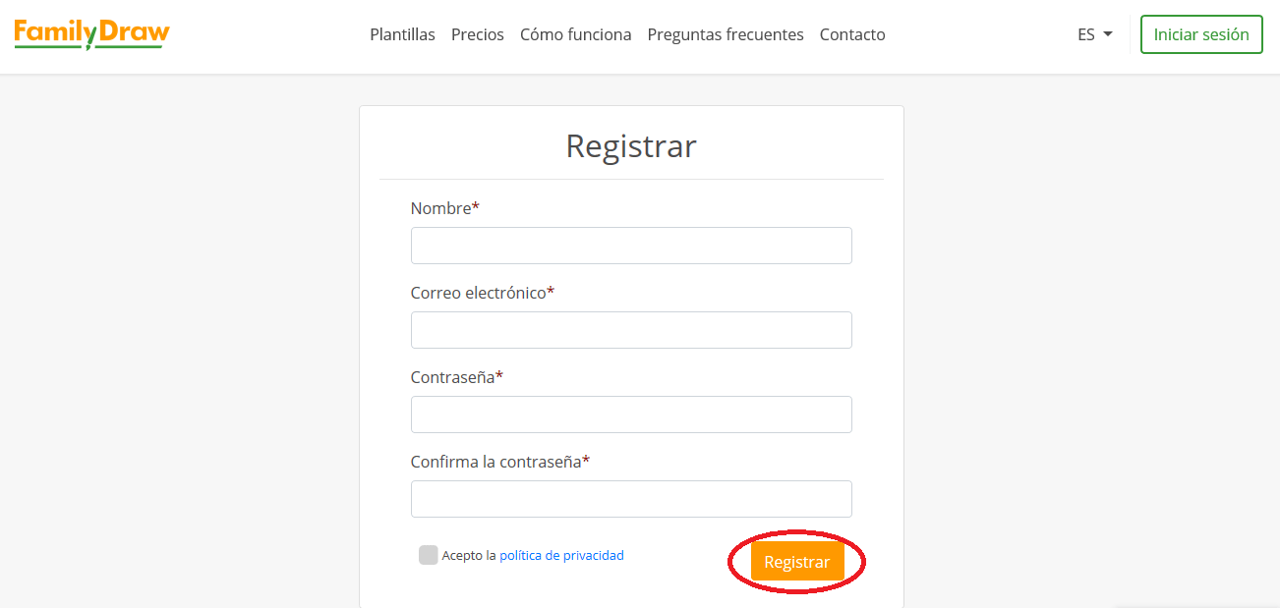Click the Confirma la contraseña input field
The image size is (1280, 608).
click(x=630, y=499)
